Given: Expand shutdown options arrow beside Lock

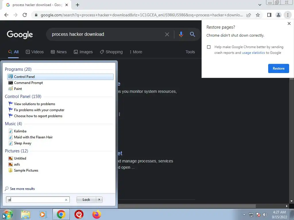Looking at the screenshot, I should click(99, 200).
